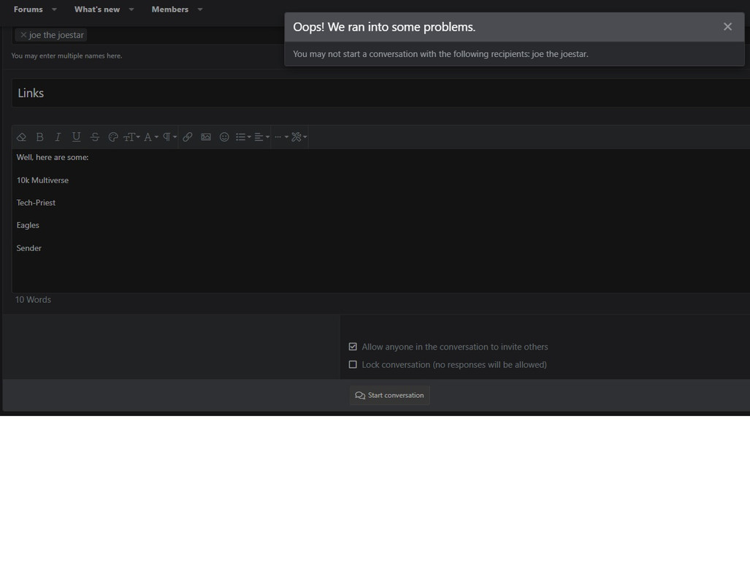Open the editor tools wrench dropdown
Viewport: 750px width, 584px height.
[x=299, y=137]
